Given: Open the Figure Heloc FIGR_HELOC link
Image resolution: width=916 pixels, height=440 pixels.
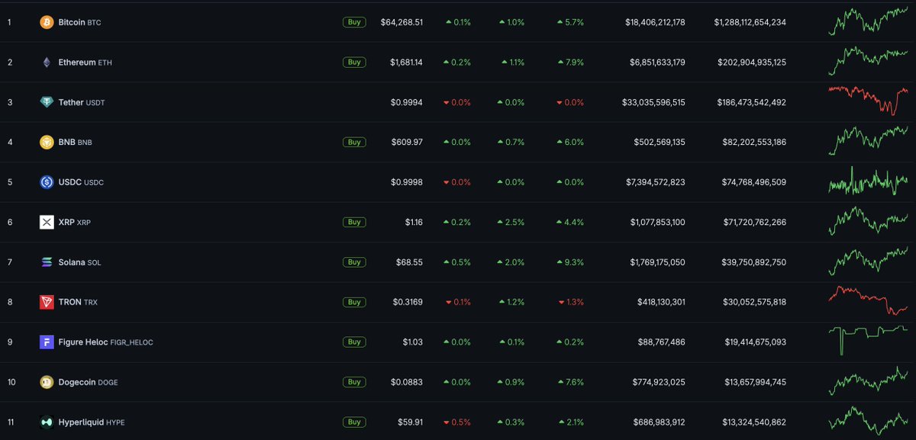Looking at the screenshot, I should [x=106, y=342].
